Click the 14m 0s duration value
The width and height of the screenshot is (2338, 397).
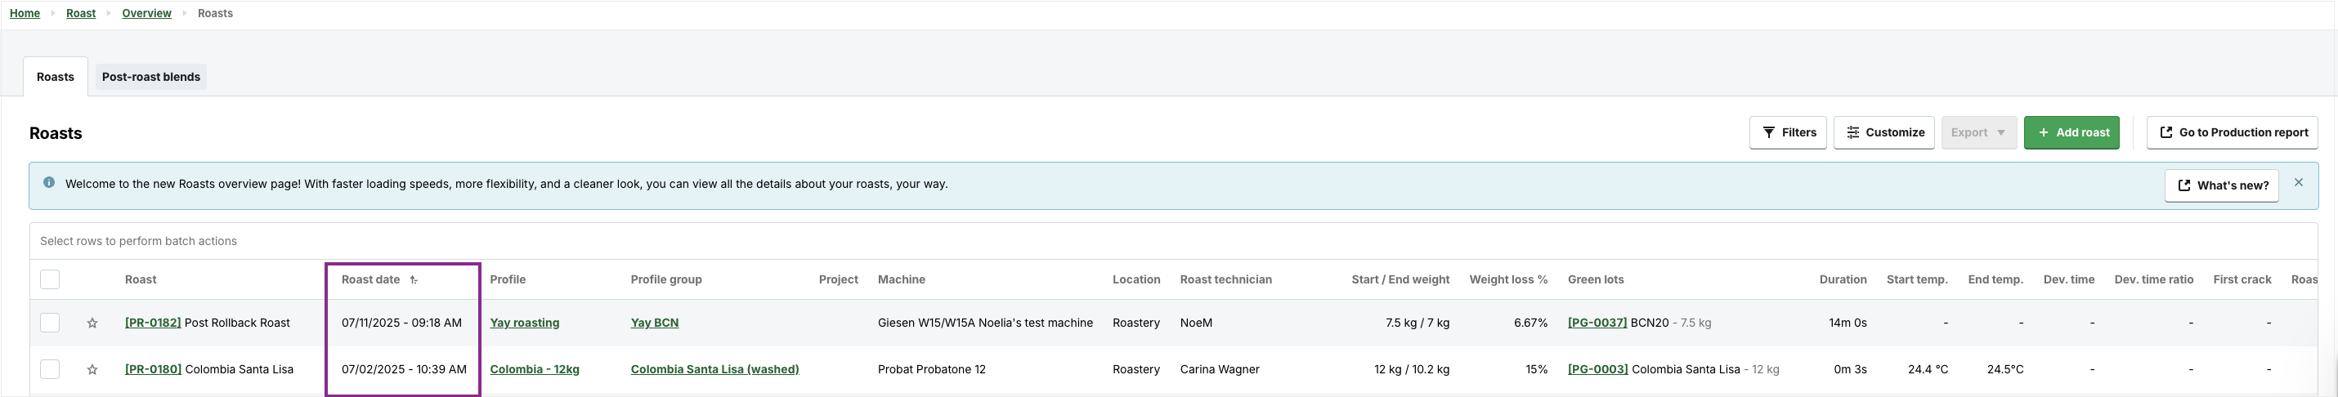click(1848, 323)
